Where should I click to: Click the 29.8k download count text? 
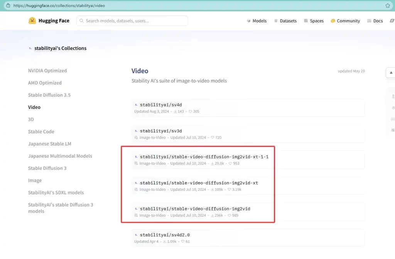[x=219, y=164]
